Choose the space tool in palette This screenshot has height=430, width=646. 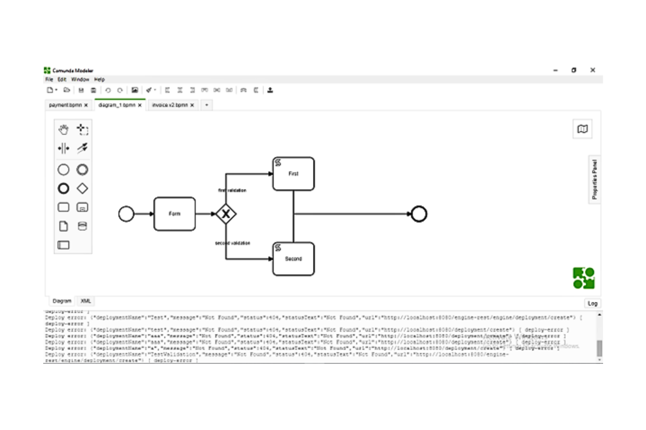[64, 148]
